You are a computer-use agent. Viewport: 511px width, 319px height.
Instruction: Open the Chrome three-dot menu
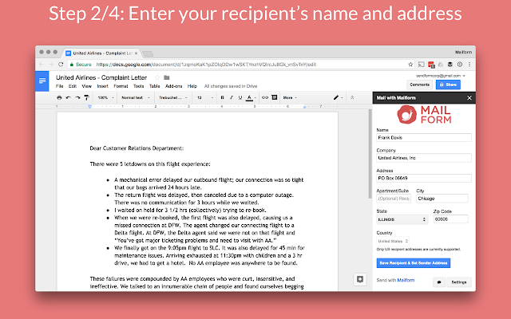pos(469,65)
